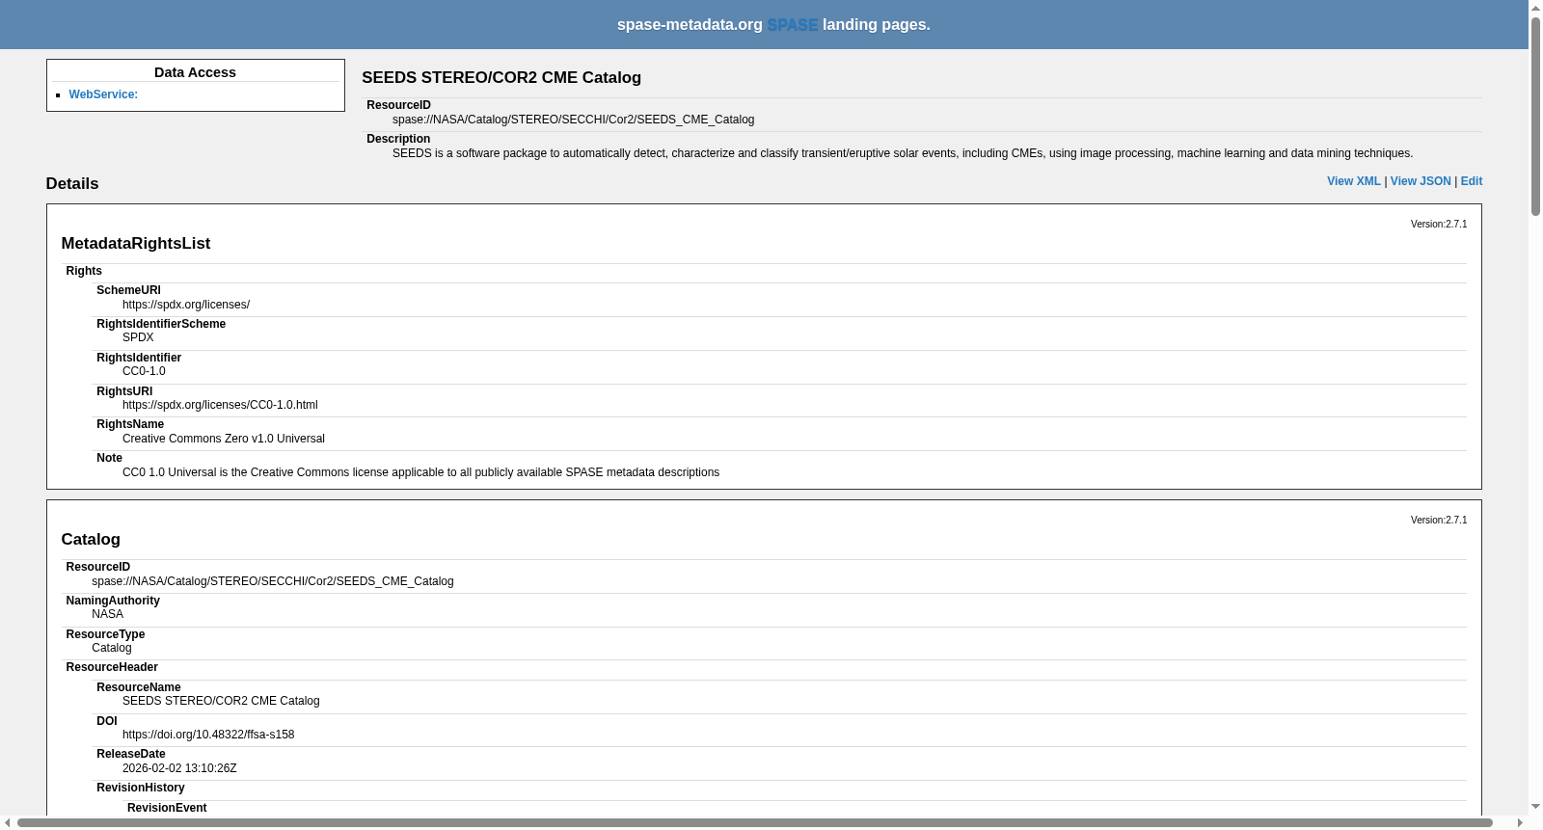Image resolution: width=1543 pixels, height=830 pixels.
Task: Click the horizontal scrollbar right arrow
Action: (x=1521, y=822)
